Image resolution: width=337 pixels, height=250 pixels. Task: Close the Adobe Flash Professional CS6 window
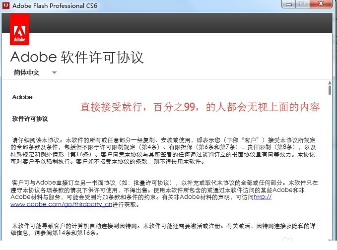pyautogui.click(x=321, y=4)
